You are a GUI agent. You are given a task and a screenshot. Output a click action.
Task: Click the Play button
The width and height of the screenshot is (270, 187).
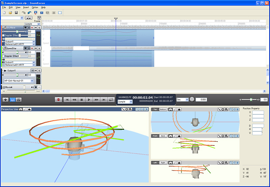coord(89,100)
